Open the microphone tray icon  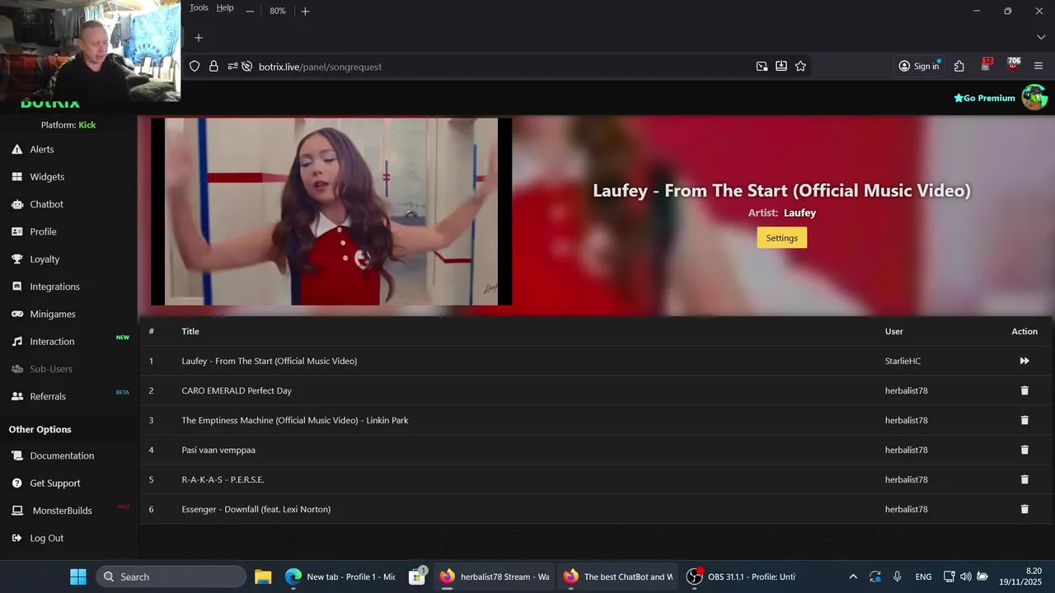click(x=897, y=577)
